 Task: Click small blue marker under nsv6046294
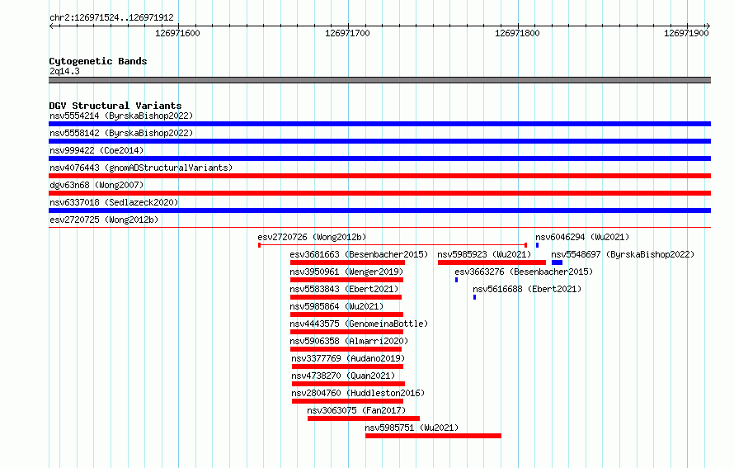[538, 245]
